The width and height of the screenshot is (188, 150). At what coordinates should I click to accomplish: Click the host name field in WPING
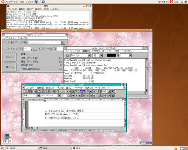(x=45, y=43)
